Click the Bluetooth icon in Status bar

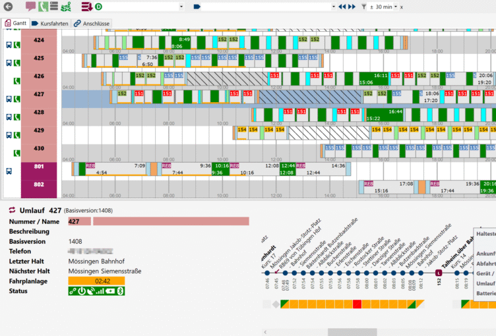(x=121, y=291)
